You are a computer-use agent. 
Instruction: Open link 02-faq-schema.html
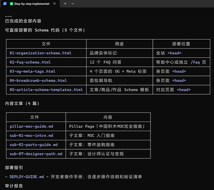pos(30,62)
